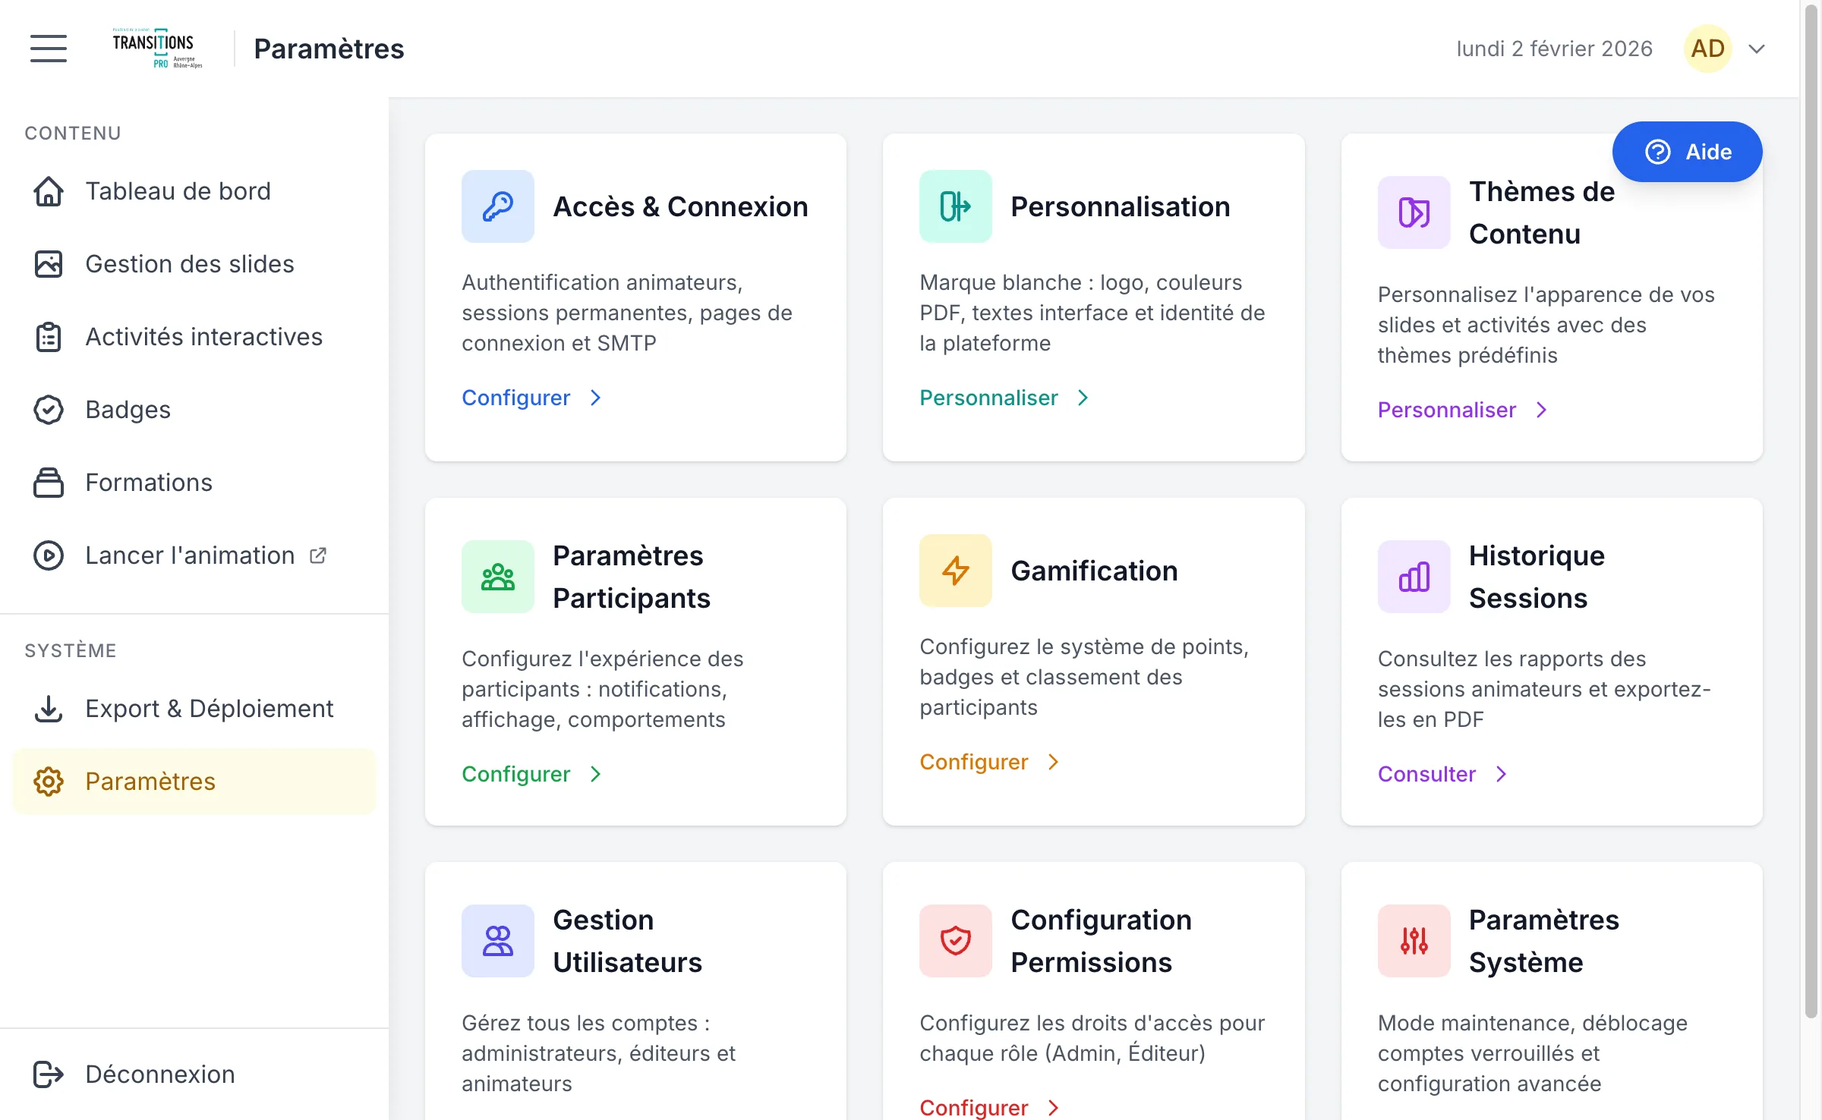Image resolution: width=1822 pixels, height=1120 pixels.
Task: Click the Déconnexion logout icon
Action: (x=49, y=1074)
